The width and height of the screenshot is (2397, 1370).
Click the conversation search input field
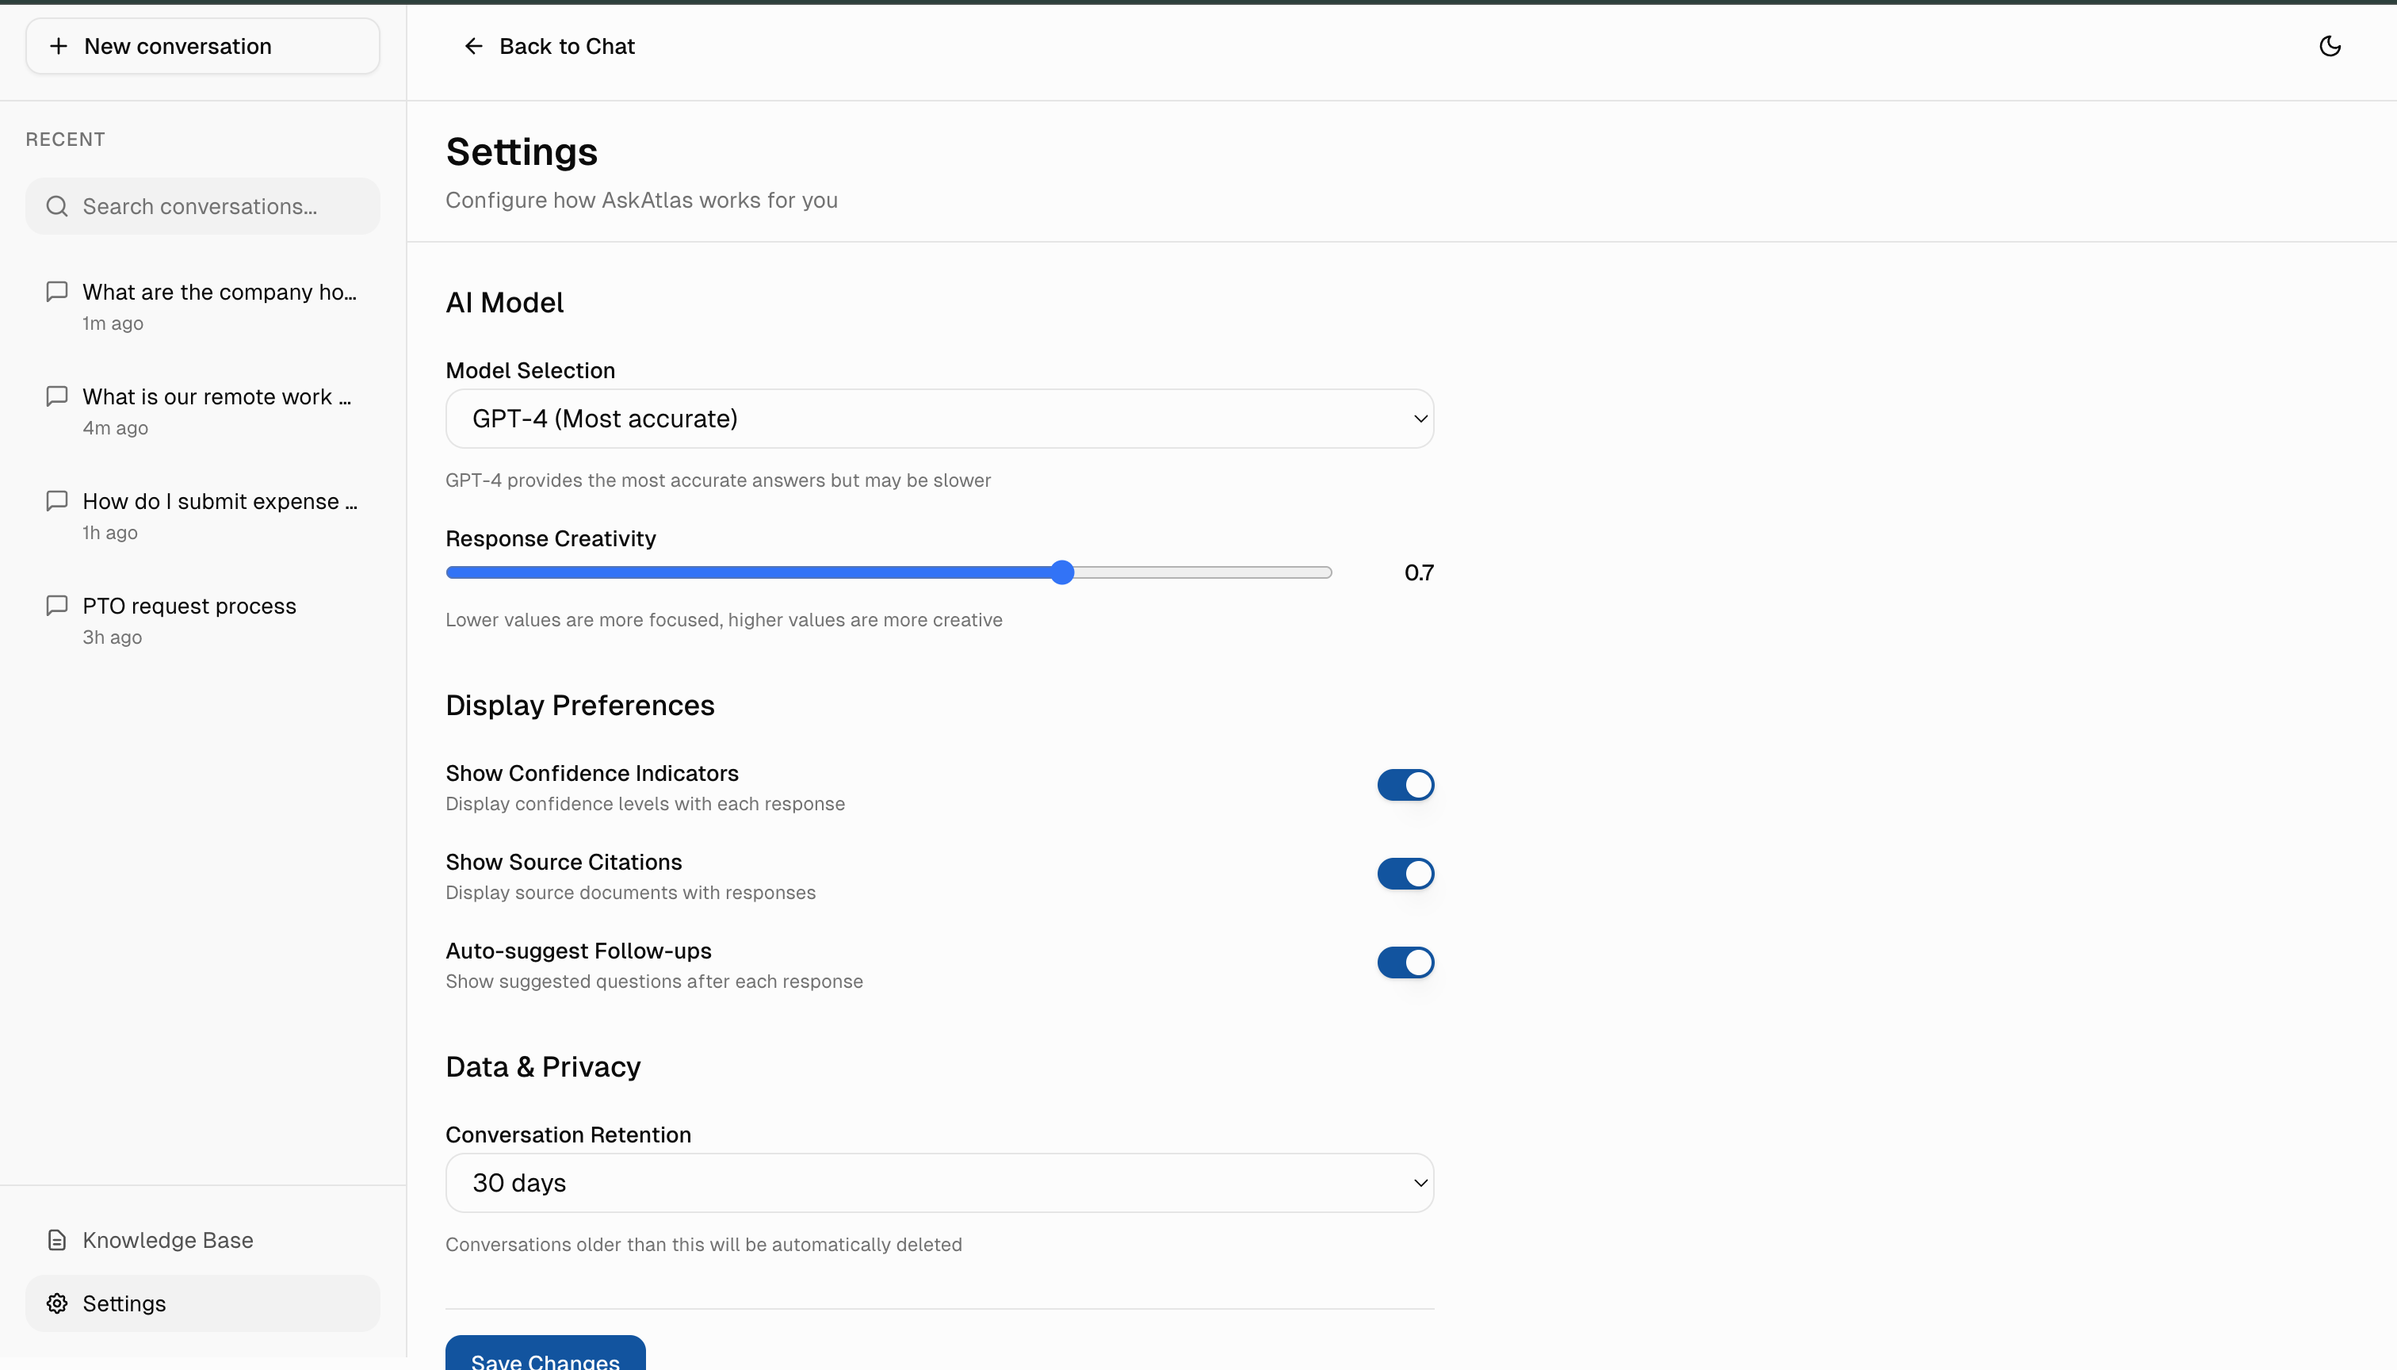pos(202,206)
